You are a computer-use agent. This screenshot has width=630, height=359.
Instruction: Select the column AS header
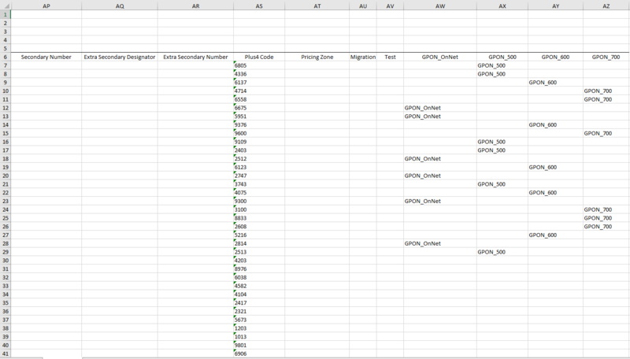coord(259,5)
